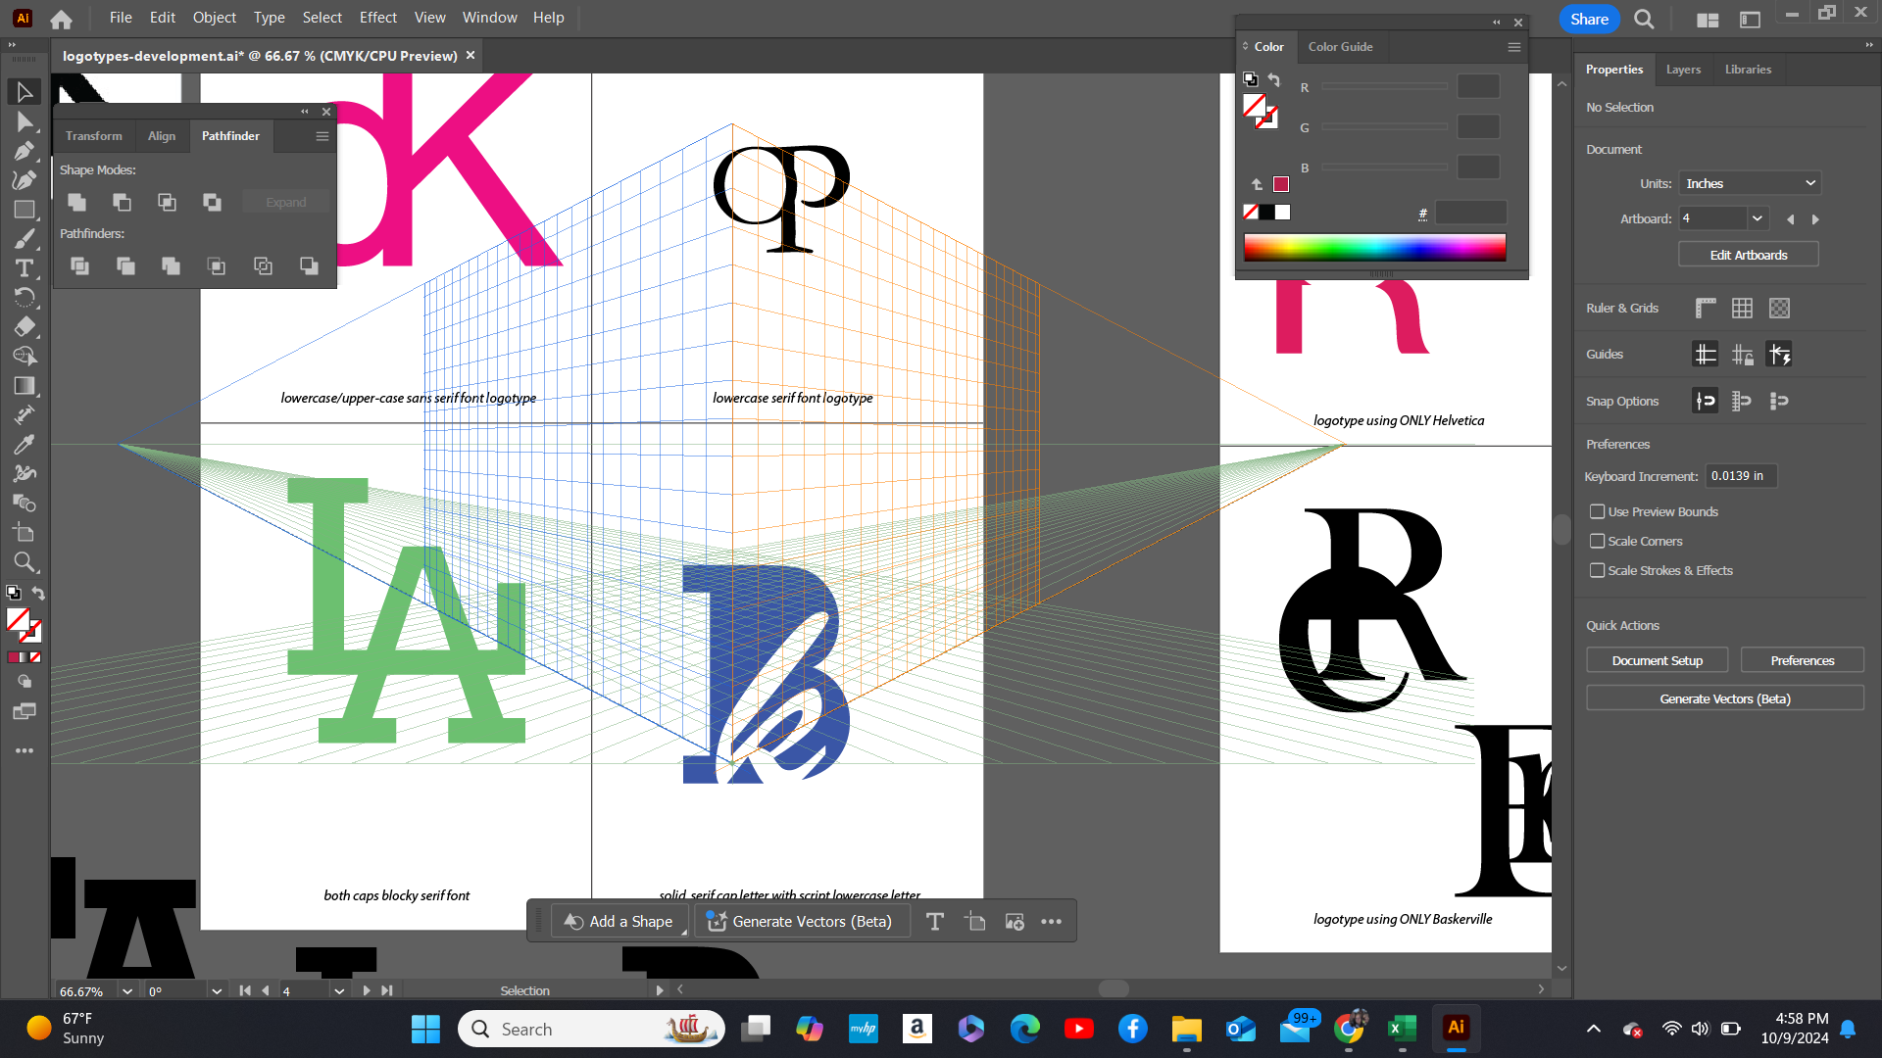Enable Scale Strokes & Effects
The height and width of the screenshot is (1058, 1882).
(x=1597, y=570)
